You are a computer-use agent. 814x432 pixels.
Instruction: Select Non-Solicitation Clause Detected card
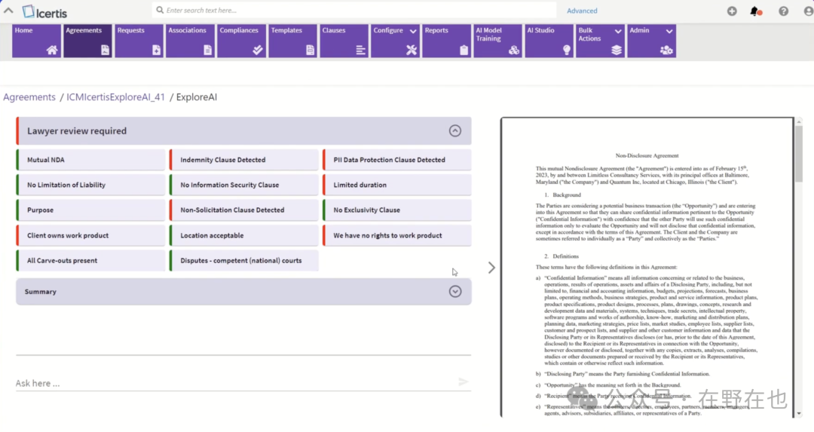[244, 210]
